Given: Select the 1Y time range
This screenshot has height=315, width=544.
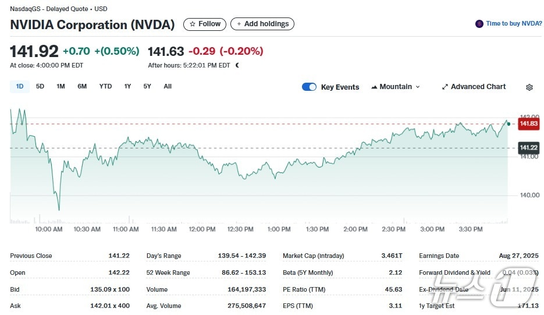Looking at the screenshot, I should [127, 86].
